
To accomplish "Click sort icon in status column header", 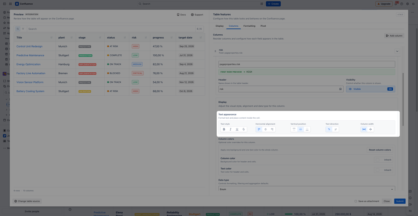I will point(125,38).
